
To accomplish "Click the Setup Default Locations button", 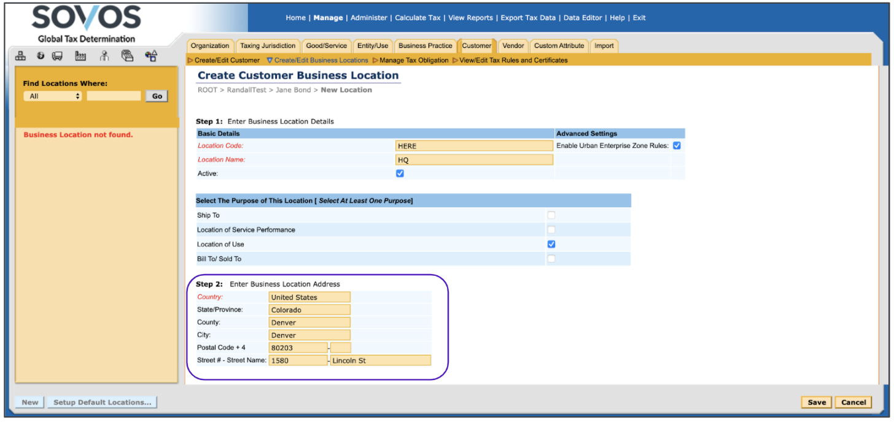I will [102, 402].
